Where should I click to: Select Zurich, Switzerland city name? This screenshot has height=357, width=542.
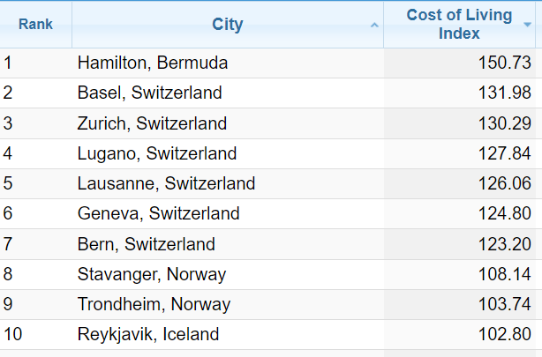[x=152, y=123]
